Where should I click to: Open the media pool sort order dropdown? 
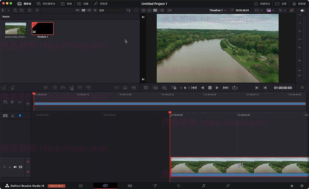point(128,10)
